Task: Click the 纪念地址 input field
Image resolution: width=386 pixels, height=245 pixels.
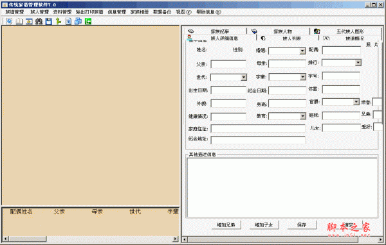Action: click(x=258, y=140)
